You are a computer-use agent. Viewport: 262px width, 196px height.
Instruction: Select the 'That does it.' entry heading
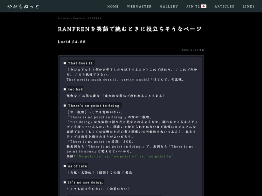coord(81,63)
